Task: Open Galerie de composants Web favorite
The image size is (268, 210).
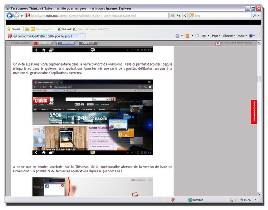Action: click(x=92, y=29)
